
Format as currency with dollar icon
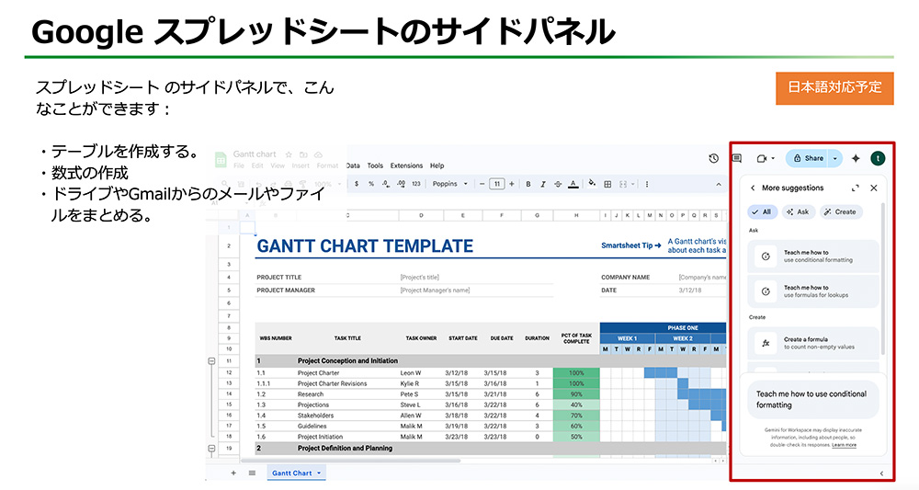click(x=357, y=184)
